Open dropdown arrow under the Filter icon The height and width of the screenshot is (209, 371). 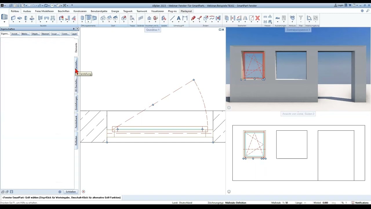(x=301, y=22)
